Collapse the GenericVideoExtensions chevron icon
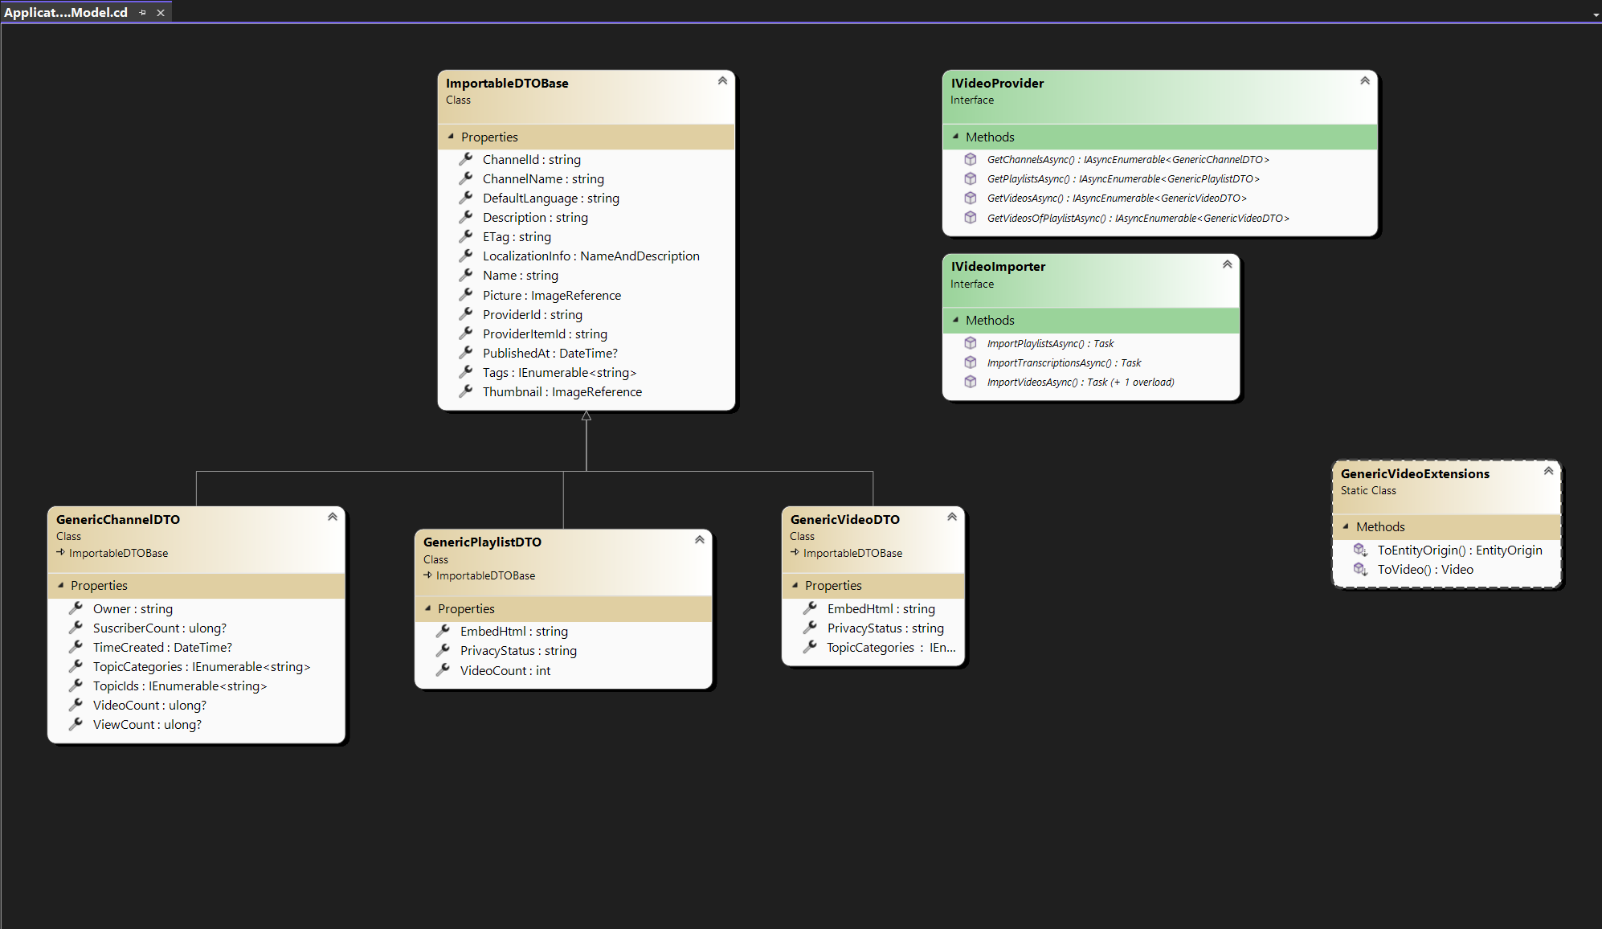This screenshot has width=1602, height=929. tap(1548, 471)
